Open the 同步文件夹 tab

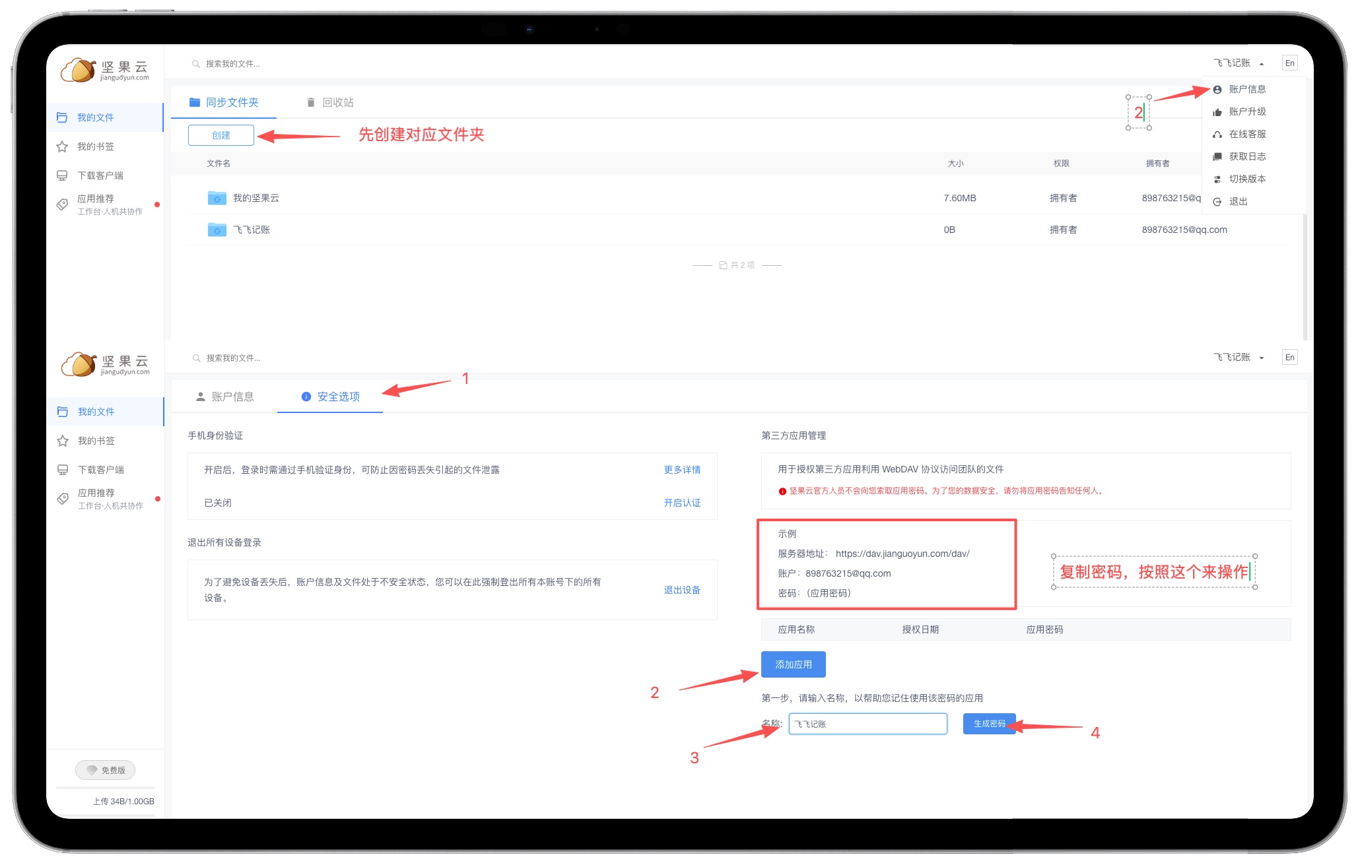224,102
